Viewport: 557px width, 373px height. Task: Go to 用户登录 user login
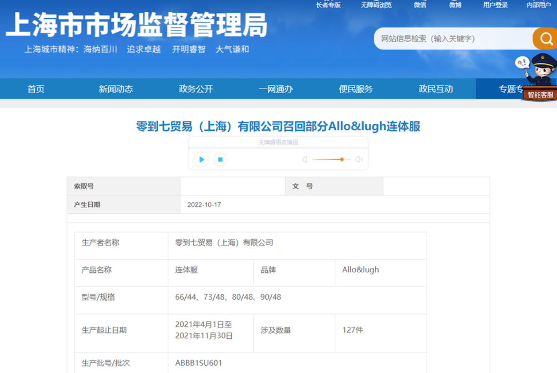tap(495, 5)
